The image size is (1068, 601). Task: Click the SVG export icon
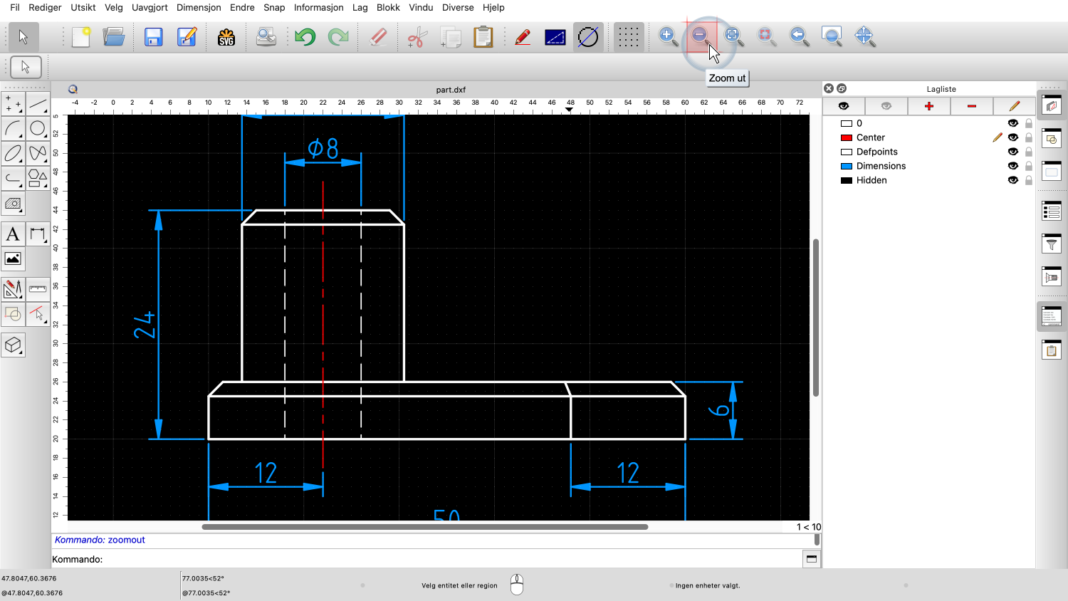pos(226,37)
